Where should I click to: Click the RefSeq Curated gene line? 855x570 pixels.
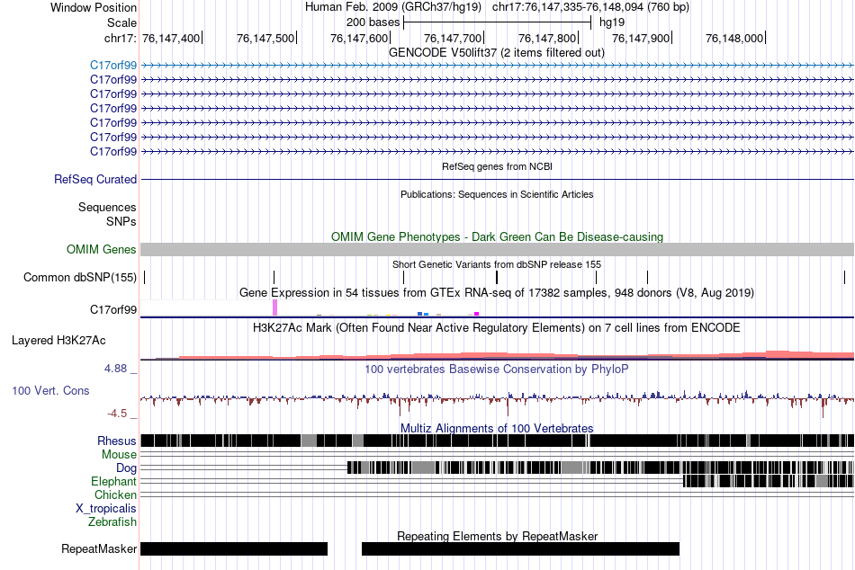point(498,179)
